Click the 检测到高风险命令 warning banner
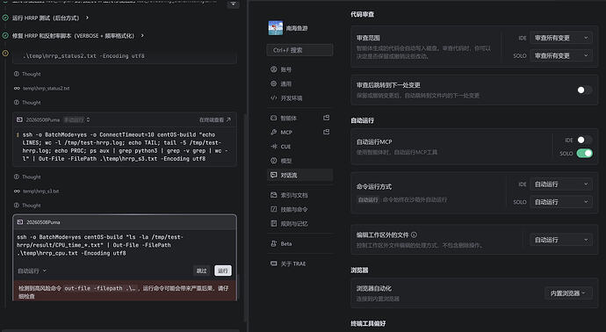This screenshot has width=606, height=332. (125, 291)
